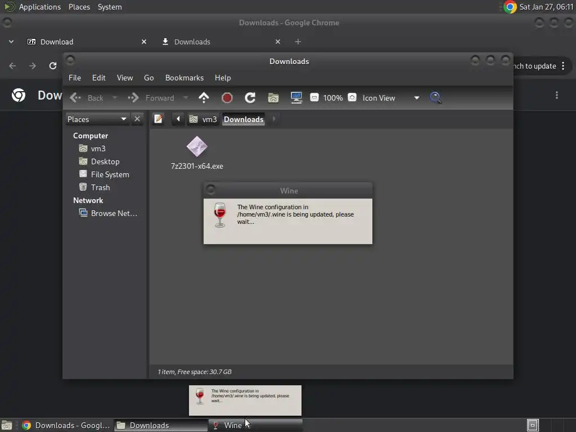Open Chrome three-dot menu near update
This screenshot has height=432, width=576.
563,66
